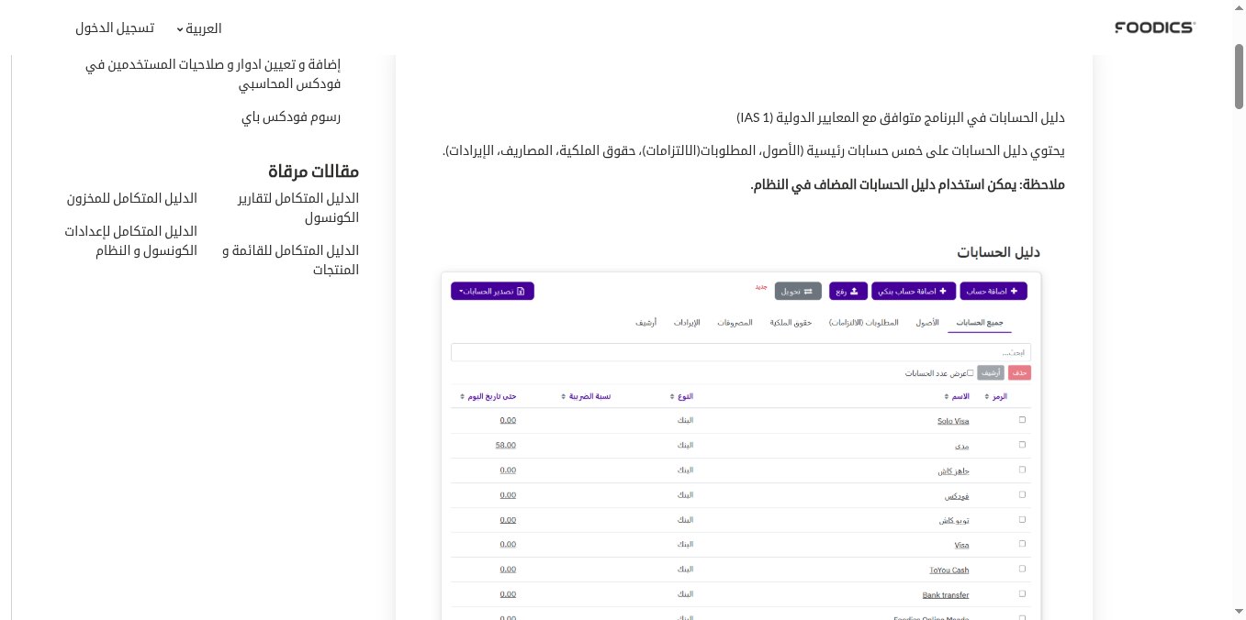Click the Bank transfer account name
The image size is (1246, 620).
tap(945, 594)
